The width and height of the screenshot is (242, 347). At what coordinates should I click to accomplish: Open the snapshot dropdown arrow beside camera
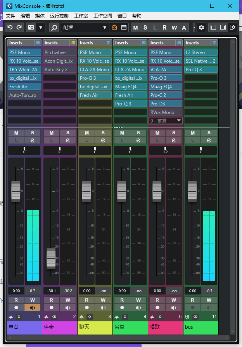coord(41,28)
